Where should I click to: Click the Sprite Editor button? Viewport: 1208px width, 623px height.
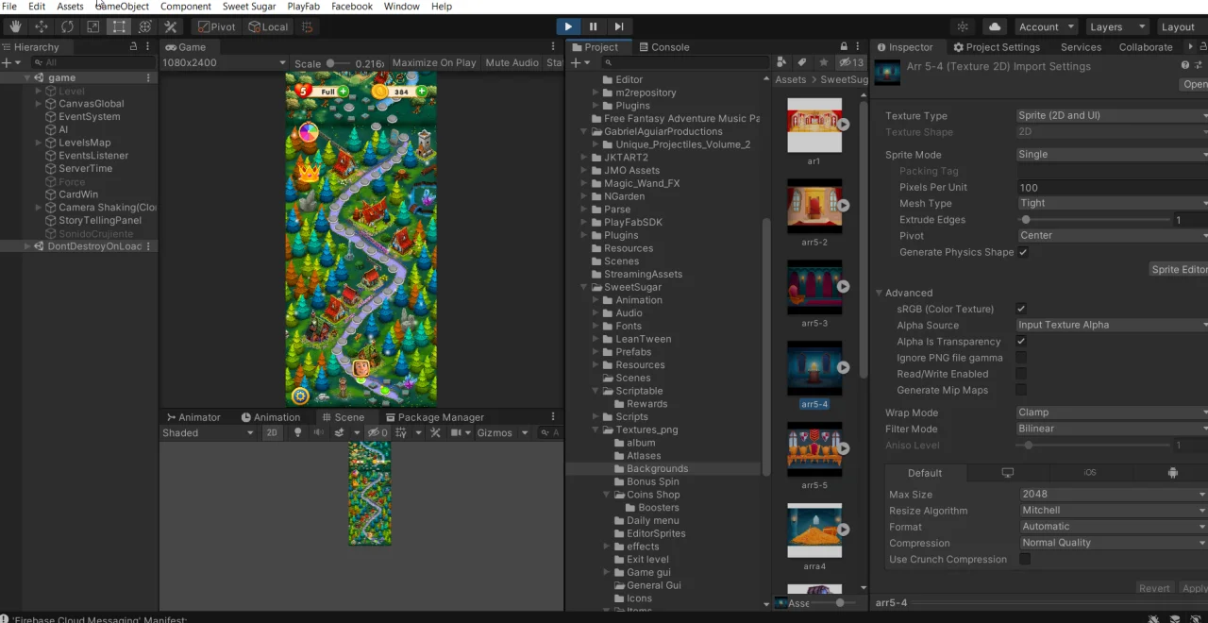coord(1179,270)
